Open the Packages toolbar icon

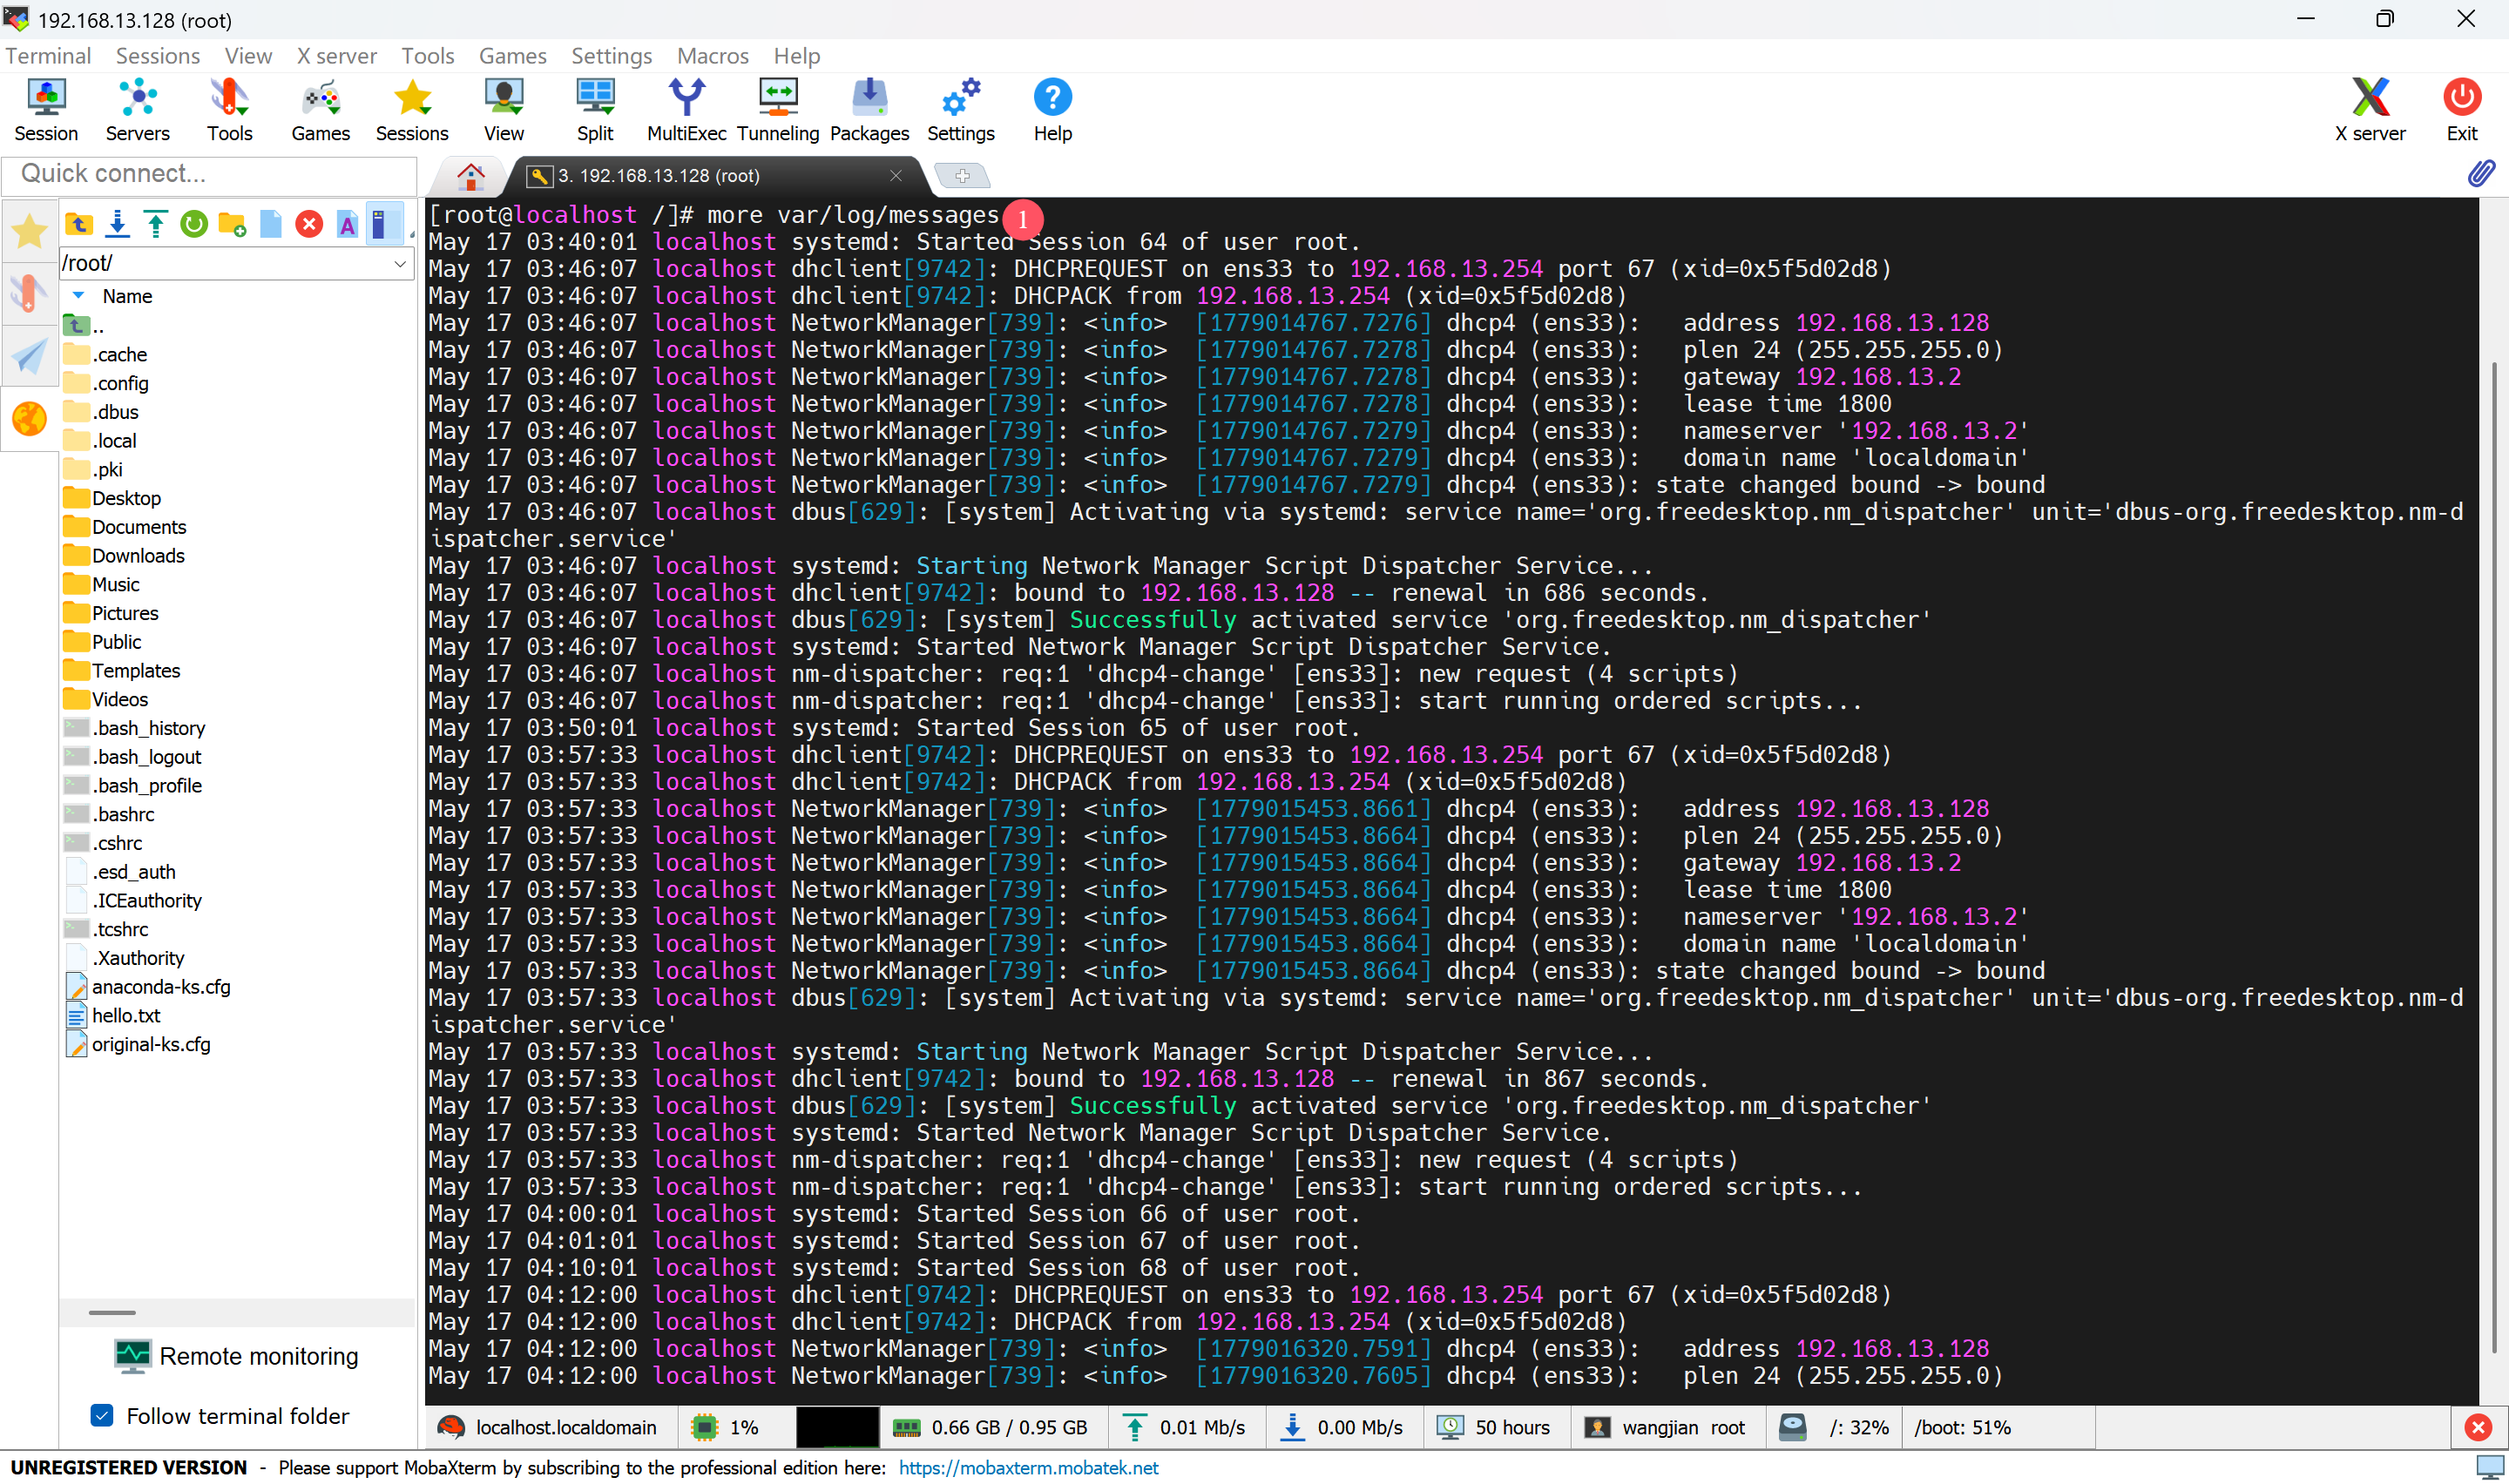pyautogui.click(x=869, y=110)
